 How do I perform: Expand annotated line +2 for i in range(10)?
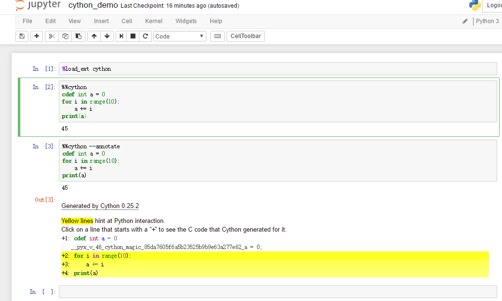[275, 256]
